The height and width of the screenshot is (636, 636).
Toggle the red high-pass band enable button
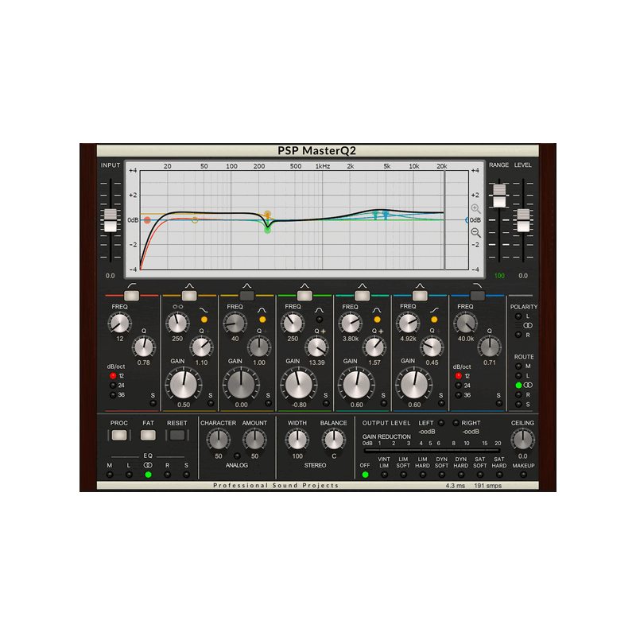point(131,295)
